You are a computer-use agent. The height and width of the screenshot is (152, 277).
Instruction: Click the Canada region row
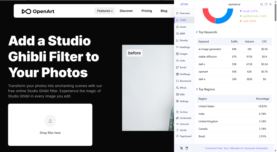tap(234, 129)
